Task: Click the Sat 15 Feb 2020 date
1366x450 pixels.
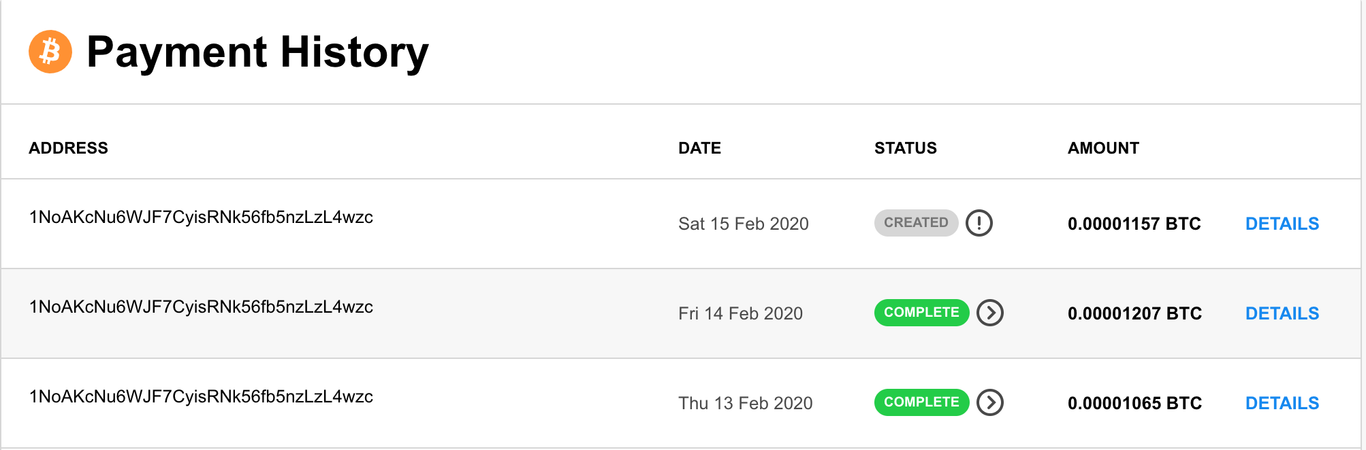Action: [743, 224]
